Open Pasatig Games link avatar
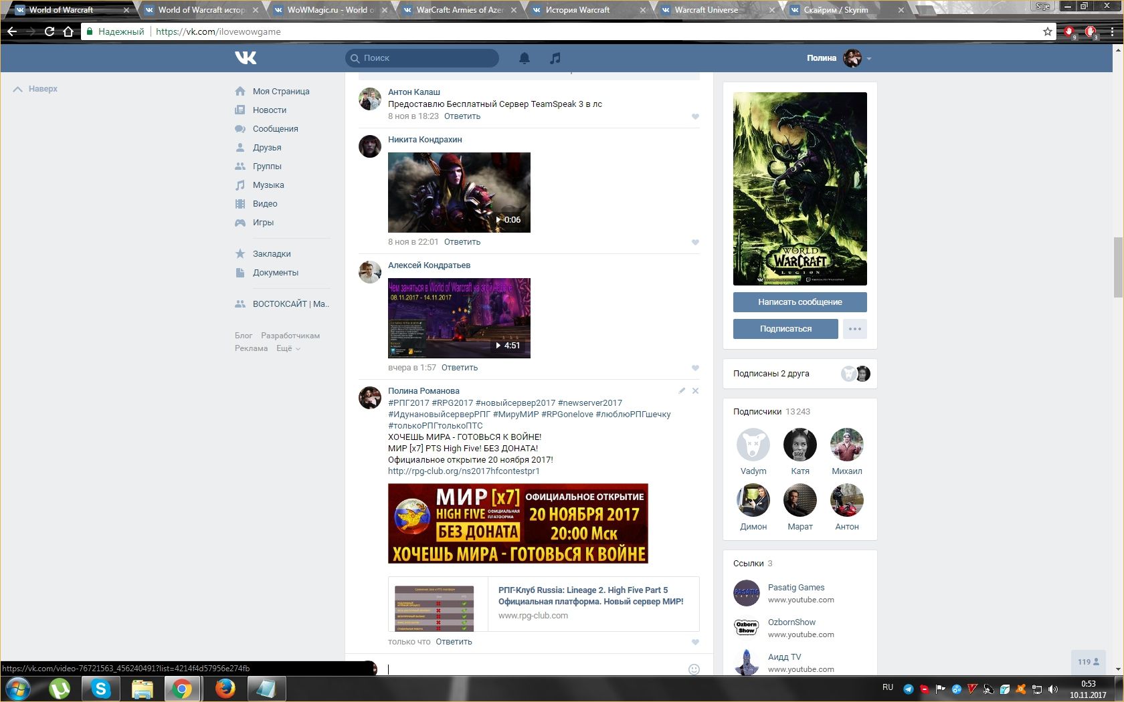 coord(747,593)
